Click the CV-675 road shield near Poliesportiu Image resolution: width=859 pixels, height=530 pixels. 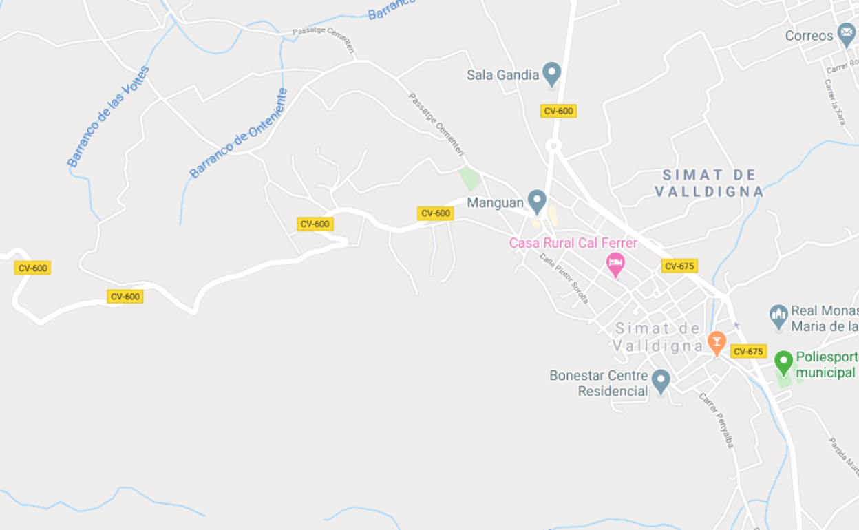pyautogui.click(x=748, y=352)
